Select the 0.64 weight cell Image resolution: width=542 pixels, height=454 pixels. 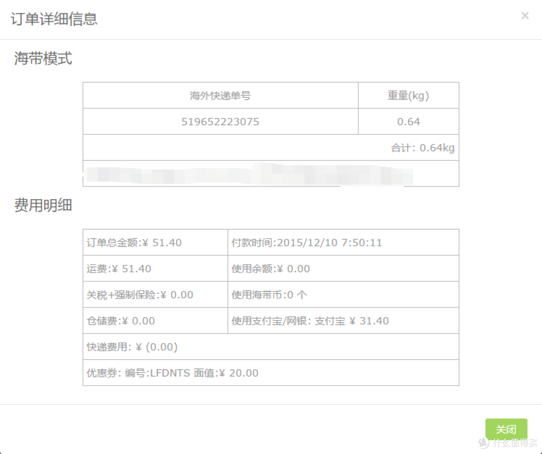point(408,121)
